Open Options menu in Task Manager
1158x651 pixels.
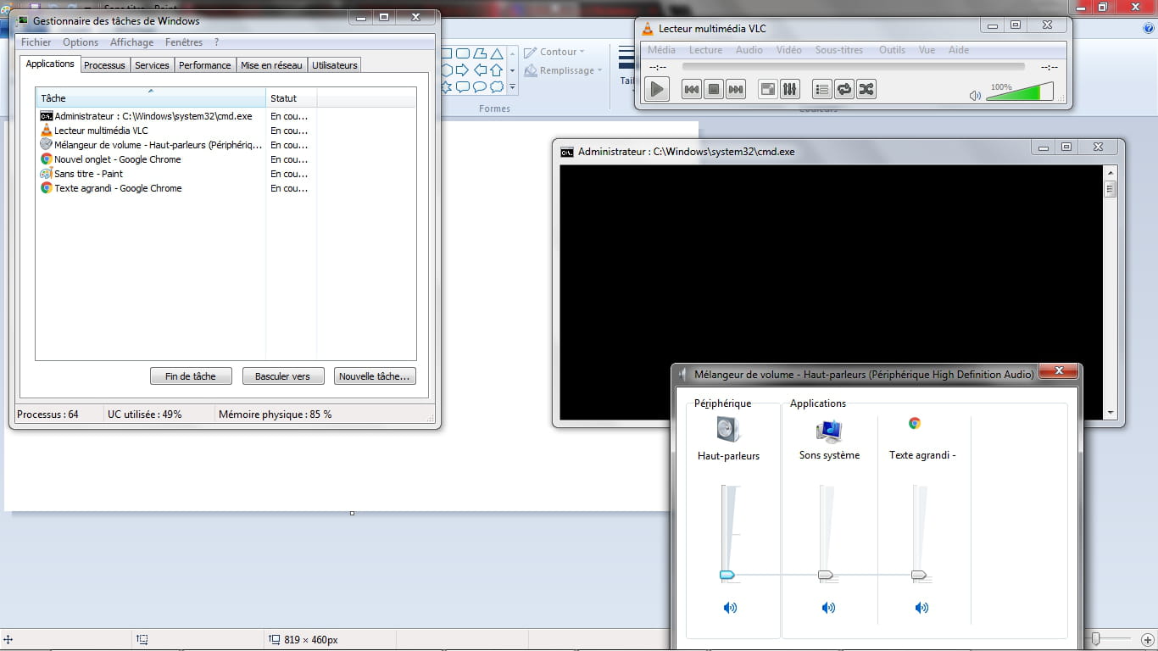point(81,42)
